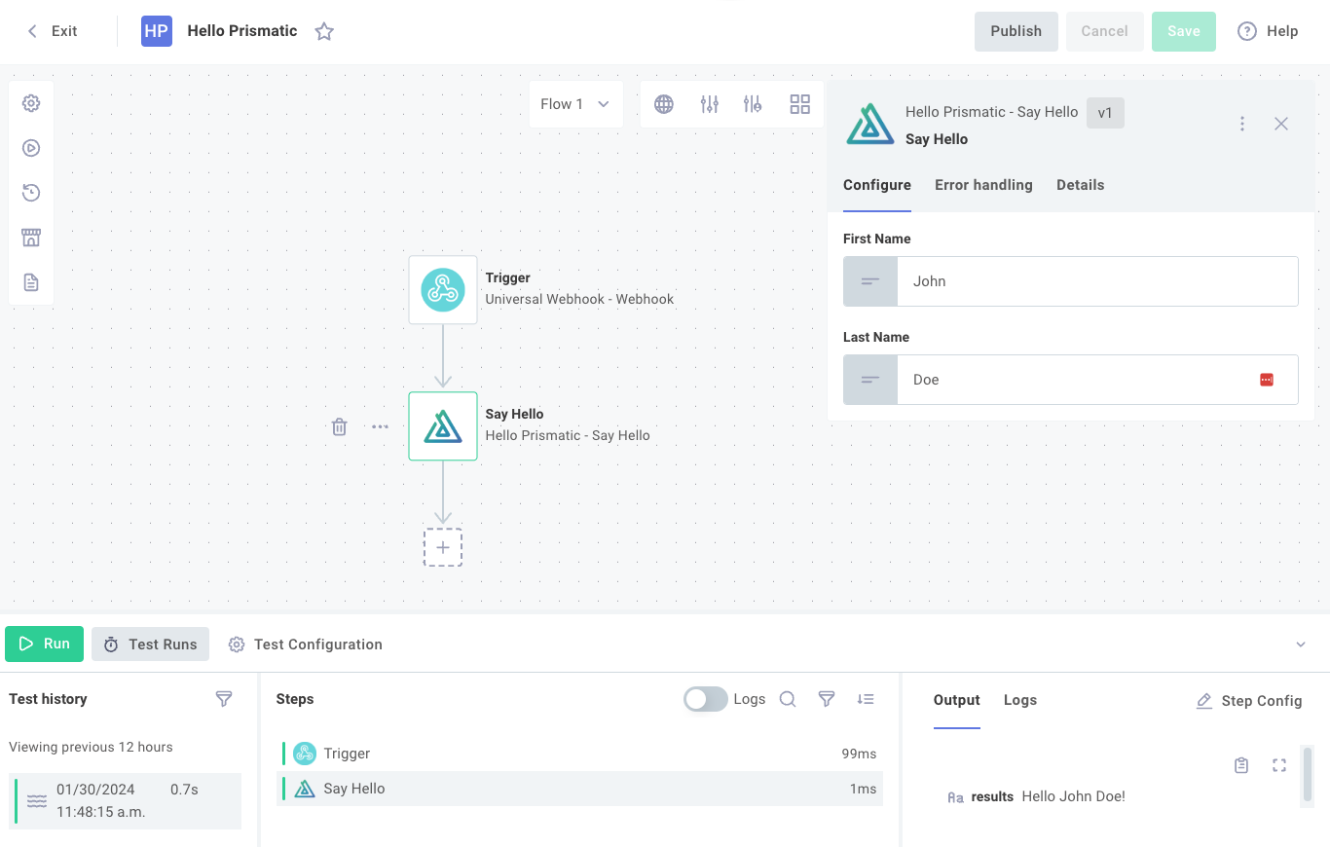Screen dimensions: 1330x847
Task: Copy the step output with the clipboard icon
Action: 1241,765
